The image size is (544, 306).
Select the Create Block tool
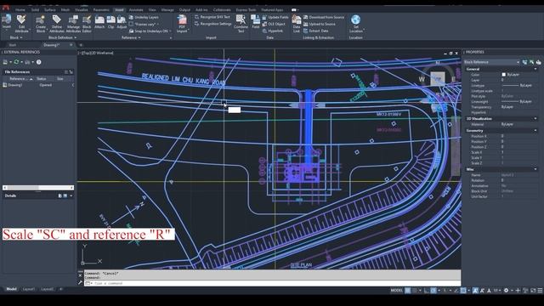(41, 24)
